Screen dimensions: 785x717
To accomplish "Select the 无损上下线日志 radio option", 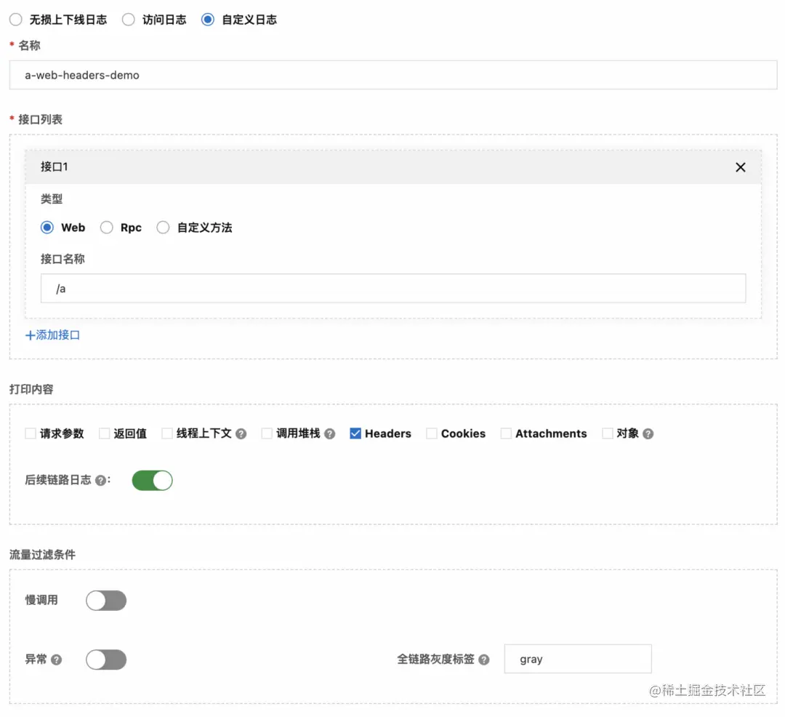I will (16, 20).
